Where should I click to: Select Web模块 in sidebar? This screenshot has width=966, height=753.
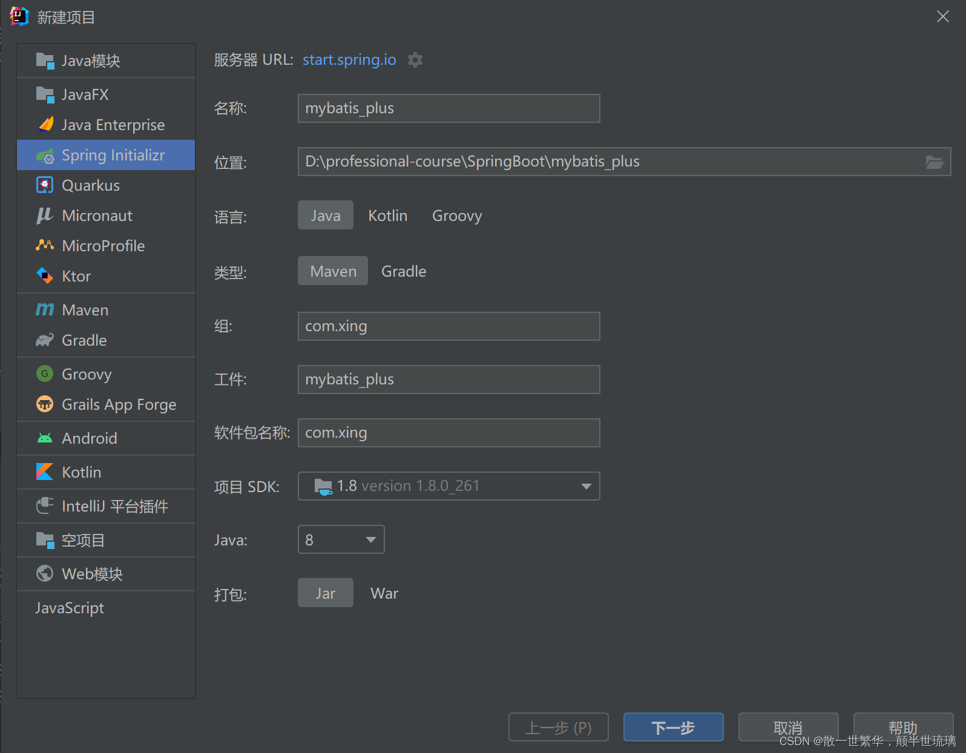click(106, 574)
